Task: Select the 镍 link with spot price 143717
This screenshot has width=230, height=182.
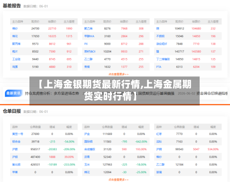Action: (158, 52)
